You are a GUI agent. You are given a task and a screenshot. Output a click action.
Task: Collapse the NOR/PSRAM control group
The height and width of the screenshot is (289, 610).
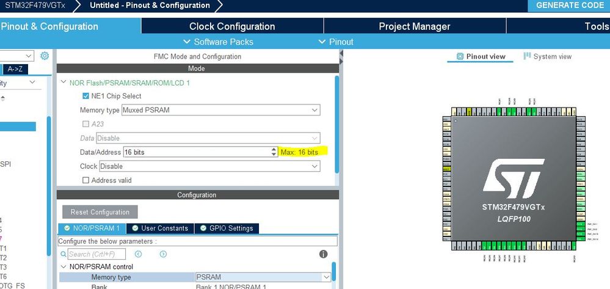pos(64,267)
